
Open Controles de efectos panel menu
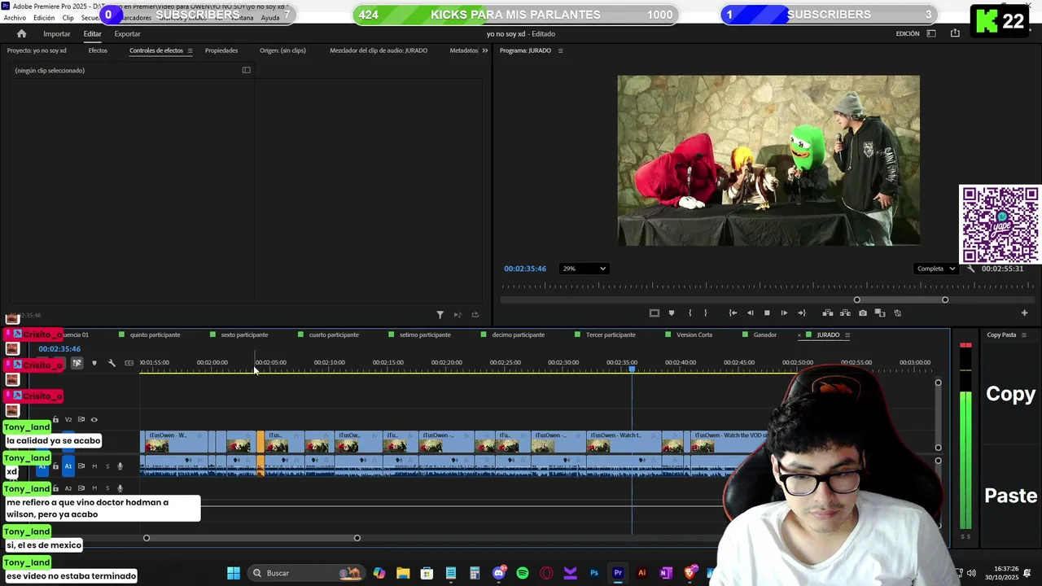[190, 50]
